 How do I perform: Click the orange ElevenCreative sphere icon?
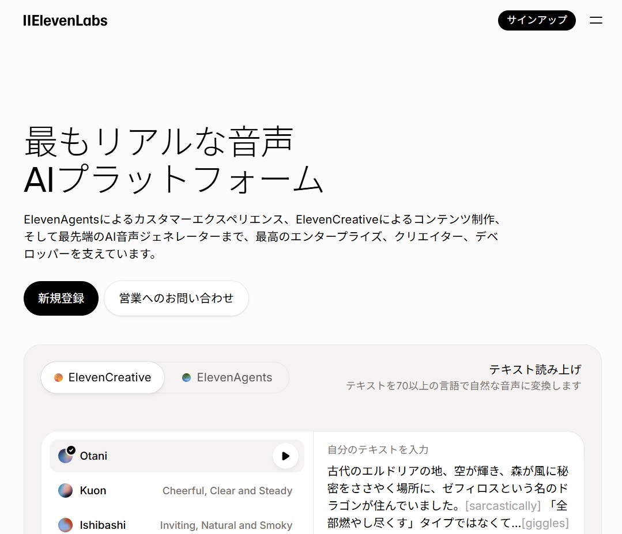pos(58,377)
